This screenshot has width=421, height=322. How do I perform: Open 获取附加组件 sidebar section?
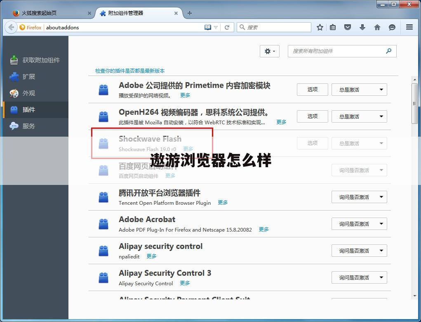(x=35, y=60)
